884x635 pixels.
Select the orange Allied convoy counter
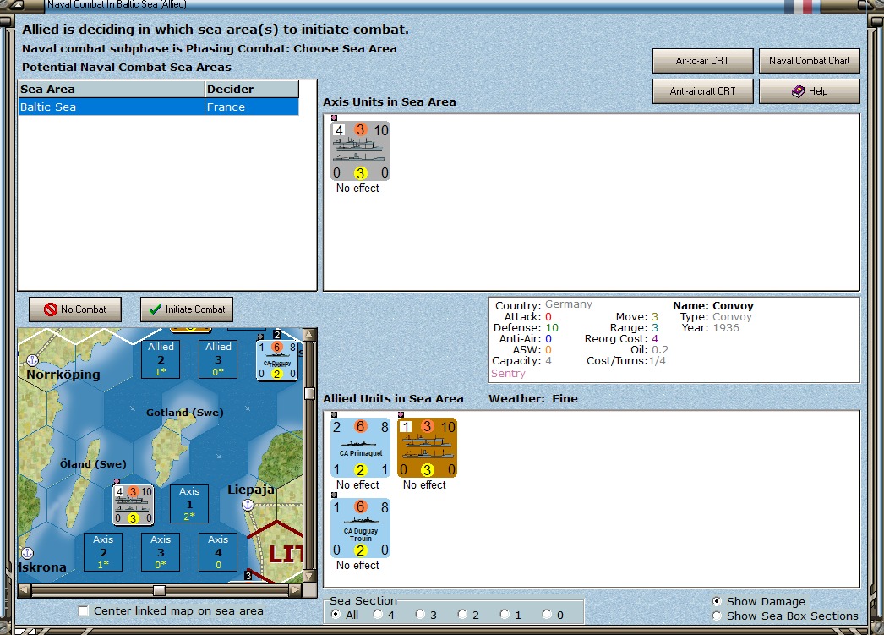coord(427,448)
